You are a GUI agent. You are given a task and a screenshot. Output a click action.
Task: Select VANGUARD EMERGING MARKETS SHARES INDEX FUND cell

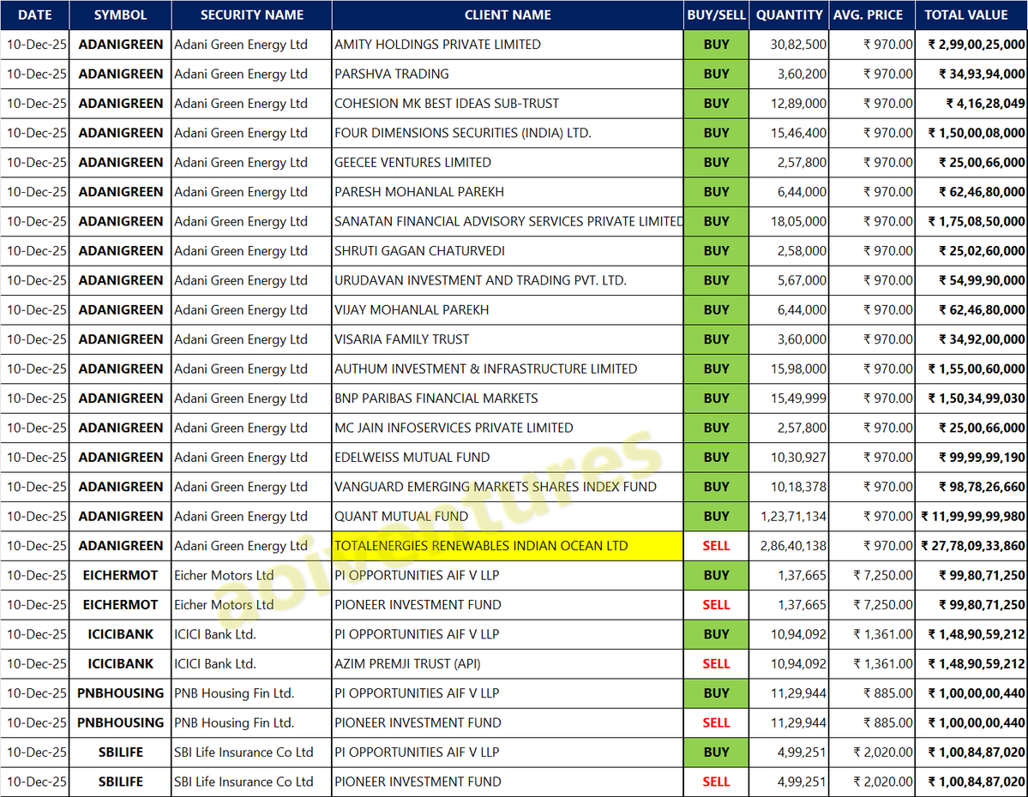[508, 487]
